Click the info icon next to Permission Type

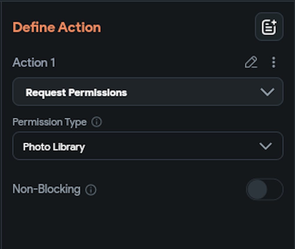pos(96,122)
